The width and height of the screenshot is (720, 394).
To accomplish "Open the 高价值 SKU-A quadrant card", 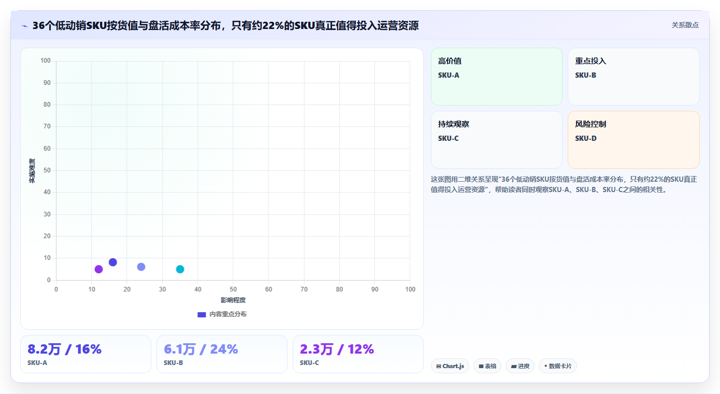I will 497,77.
